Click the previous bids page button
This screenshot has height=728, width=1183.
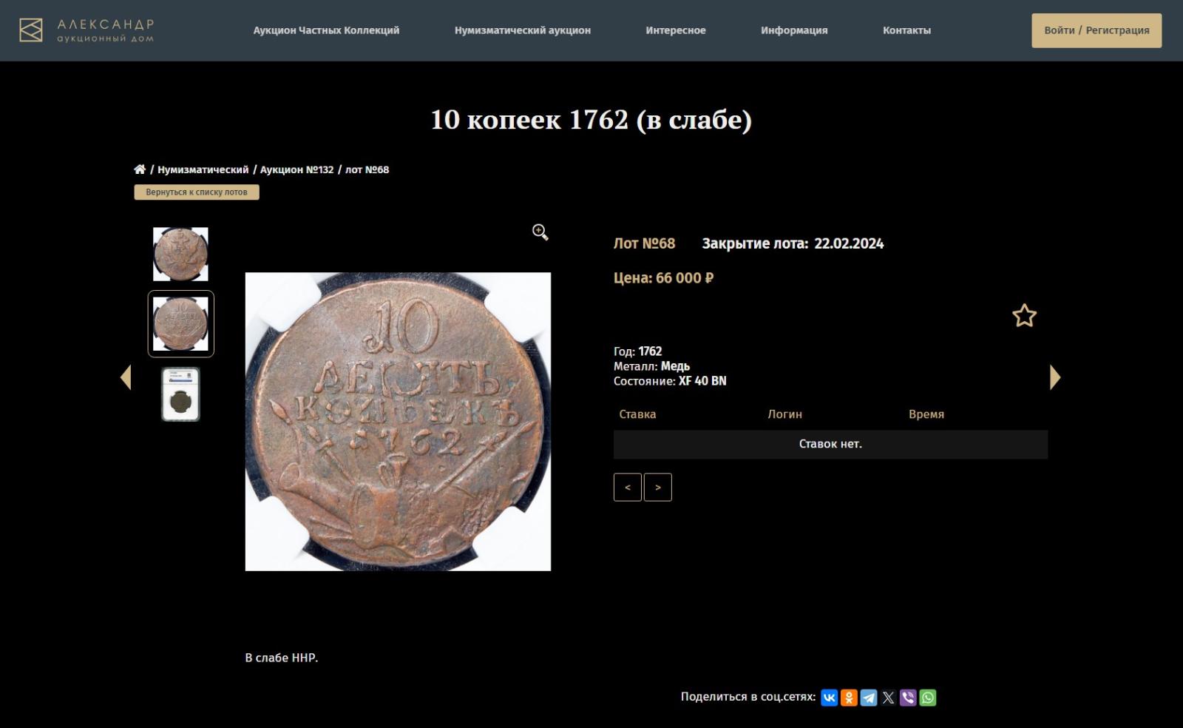628,488
